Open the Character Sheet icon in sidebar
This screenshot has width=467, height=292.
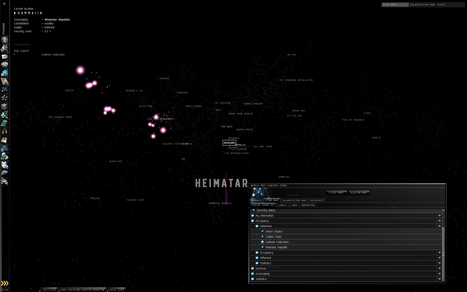coord(4,40)
